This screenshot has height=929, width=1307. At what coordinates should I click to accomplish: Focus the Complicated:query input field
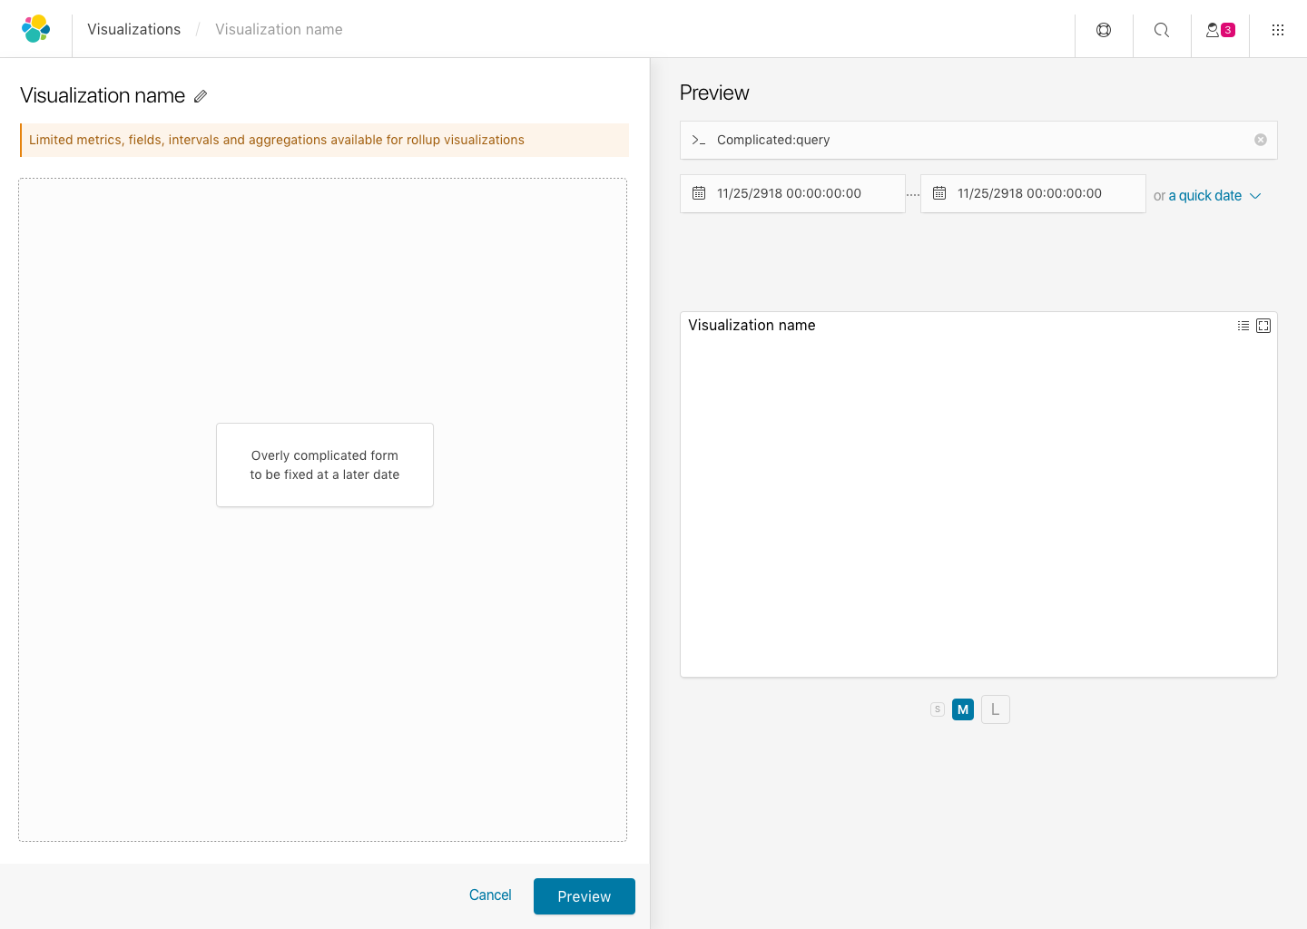(978, 140)
